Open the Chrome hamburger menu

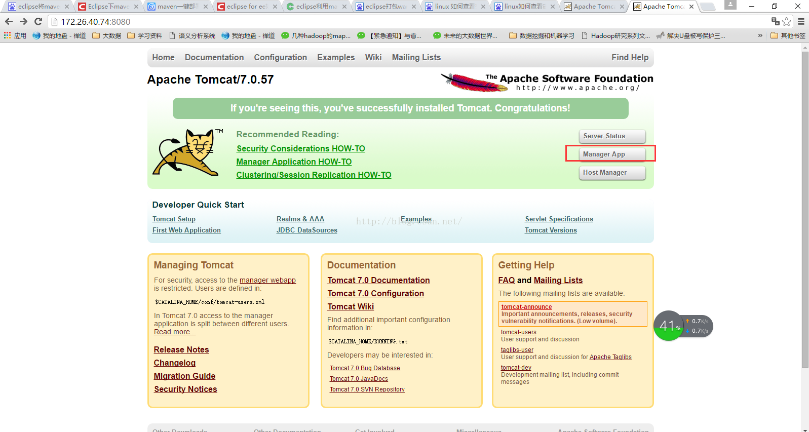tap(801, 22)
